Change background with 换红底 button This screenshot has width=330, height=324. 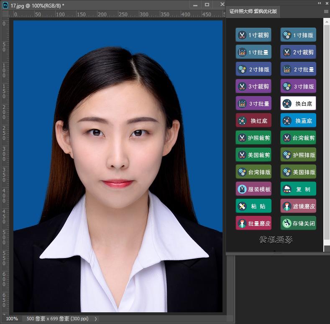click(x=253, y=120)
